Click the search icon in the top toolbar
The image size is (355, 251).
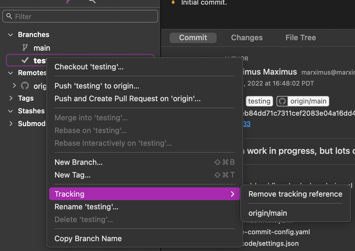[x=92, y=2]
